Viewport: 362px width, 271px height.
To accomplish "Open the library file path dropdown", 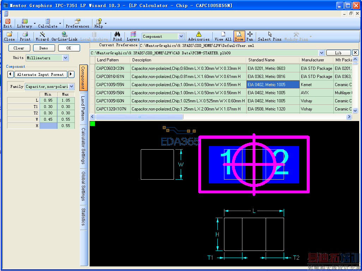I will 321,53.
